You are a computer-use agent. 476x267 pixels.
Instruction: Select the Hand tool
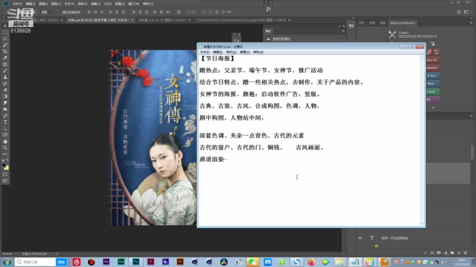[x=5, y=141]
